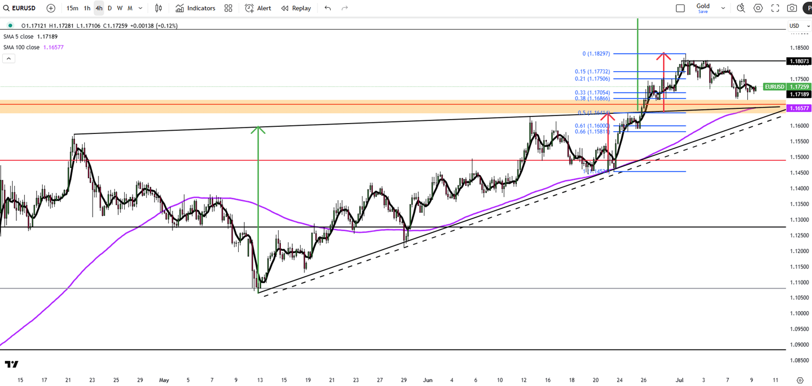Enter fullscreen mode
Viewport: 812px width, 386px height.
point(775,8)
